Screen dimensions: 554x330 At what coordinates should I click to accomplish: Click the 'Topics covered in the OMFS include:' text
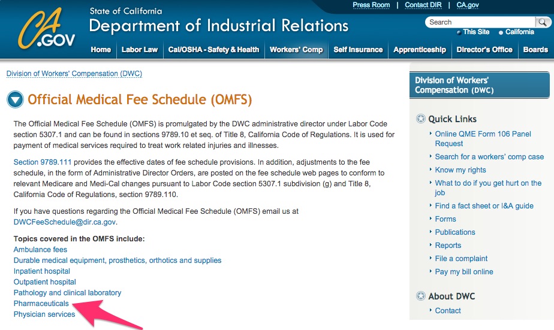(x=79, y=239)
